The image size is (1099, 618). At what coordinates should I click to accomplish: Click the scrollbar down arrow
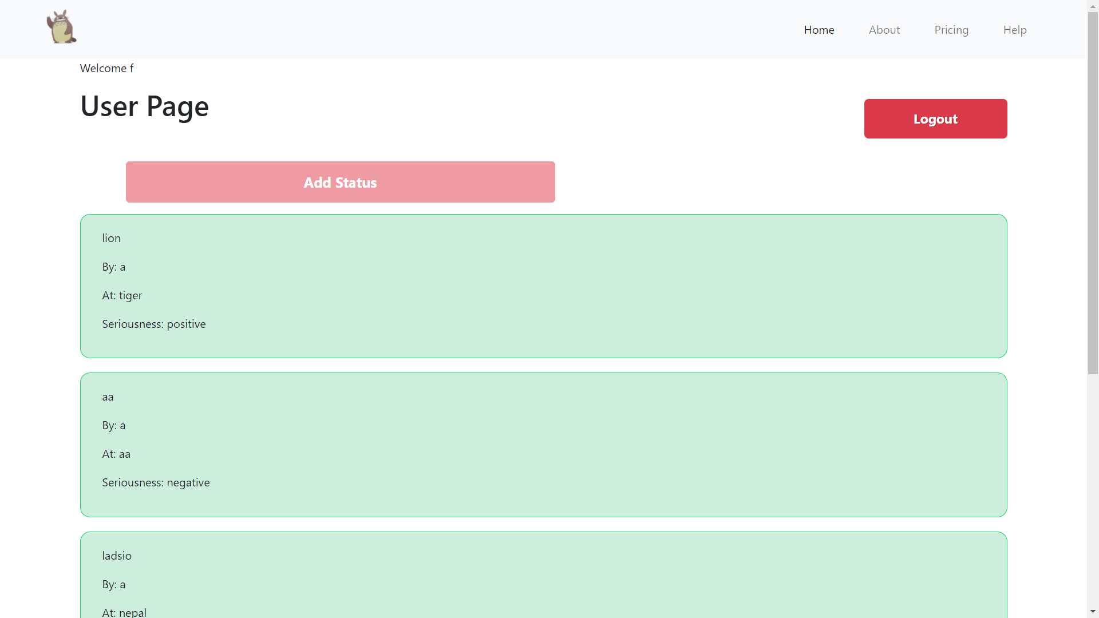point(1093,612)
